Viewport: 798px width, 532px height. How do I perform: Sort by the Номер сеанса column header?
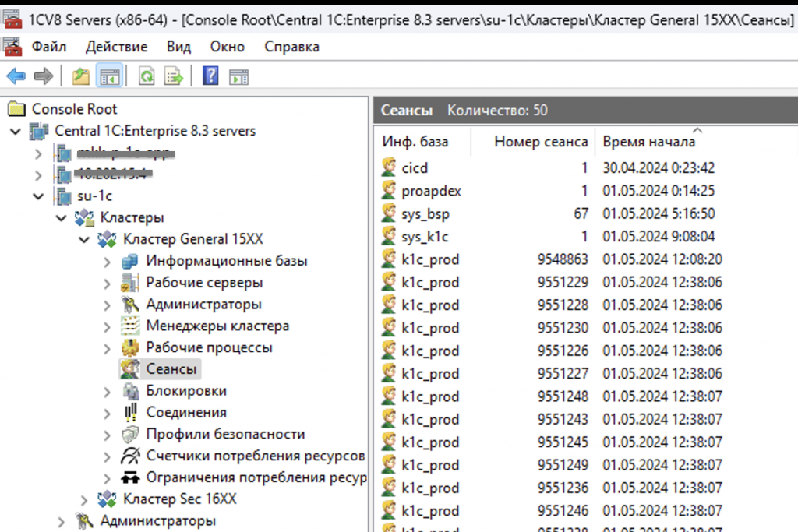[531, 142]
